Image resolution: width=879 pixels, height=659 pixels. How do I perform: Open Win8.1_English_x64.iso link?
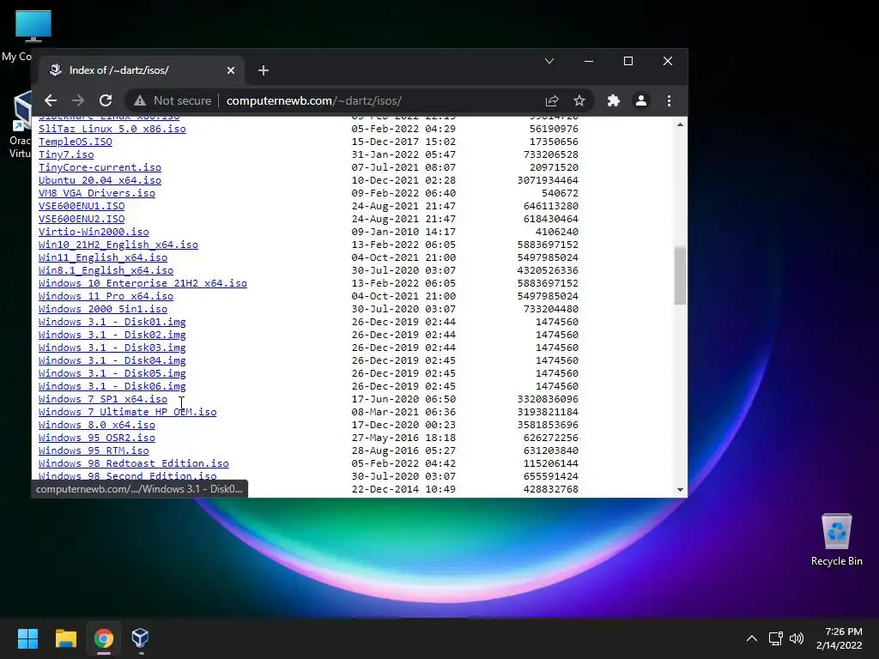pos(106,270)
